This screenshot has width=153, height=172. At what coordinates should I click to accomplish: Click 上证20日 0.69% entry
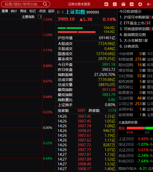[x=134, y=139]
